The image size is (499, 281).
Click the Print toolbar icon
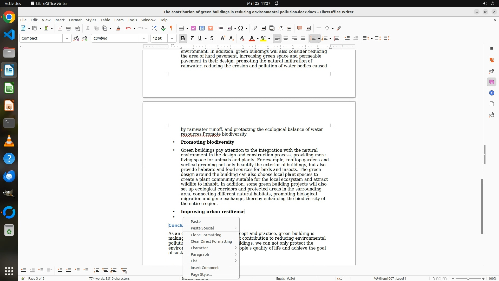[69, 28]
